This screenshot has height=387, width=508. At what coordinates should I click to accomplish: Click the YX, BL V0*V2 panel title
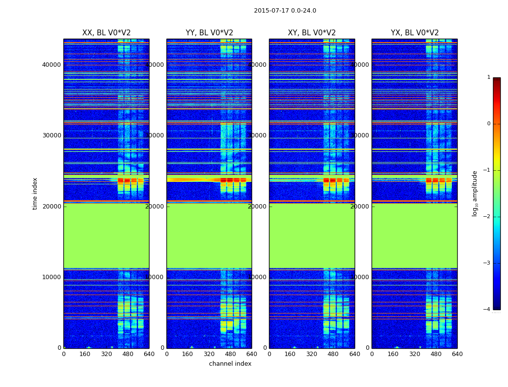click(415, 33)
